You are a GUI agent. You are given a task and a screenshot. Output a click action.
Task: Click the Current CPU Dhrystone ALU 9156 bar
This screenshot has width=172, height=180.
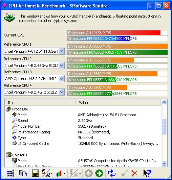tap(117, 33)
